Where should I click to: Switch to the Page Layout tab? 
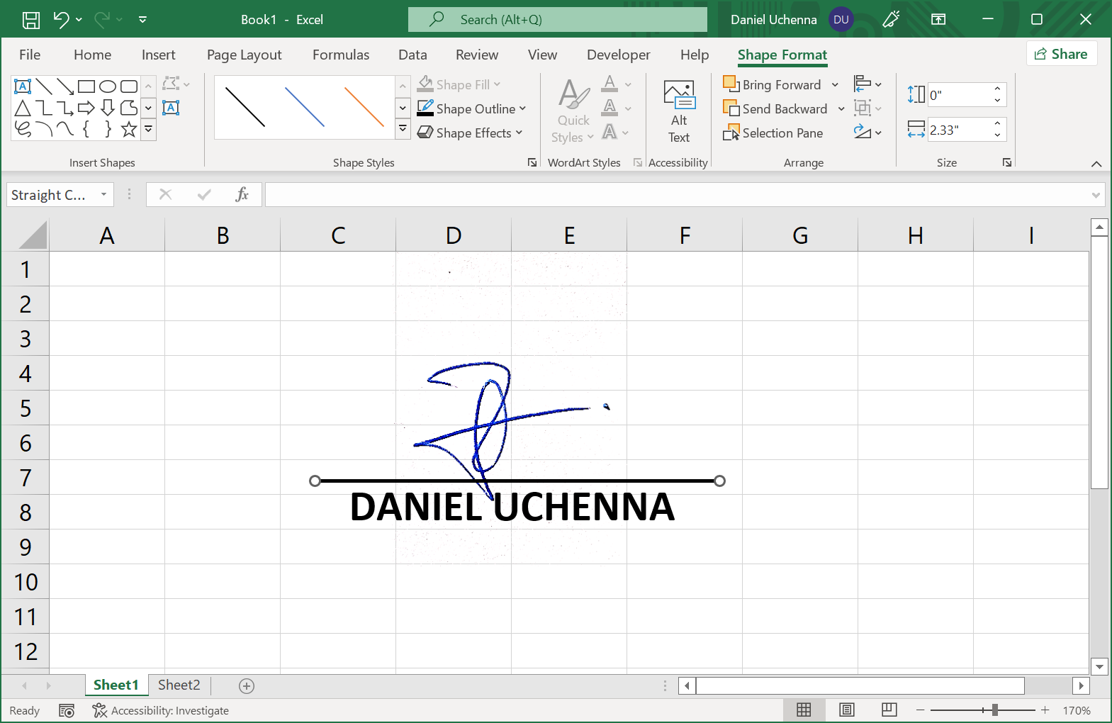pos(244,55)
